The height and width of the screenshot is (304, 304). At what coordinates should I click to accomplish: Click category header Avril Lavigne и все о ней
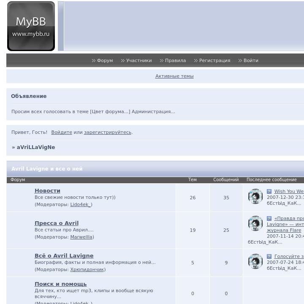coord(47,168)
